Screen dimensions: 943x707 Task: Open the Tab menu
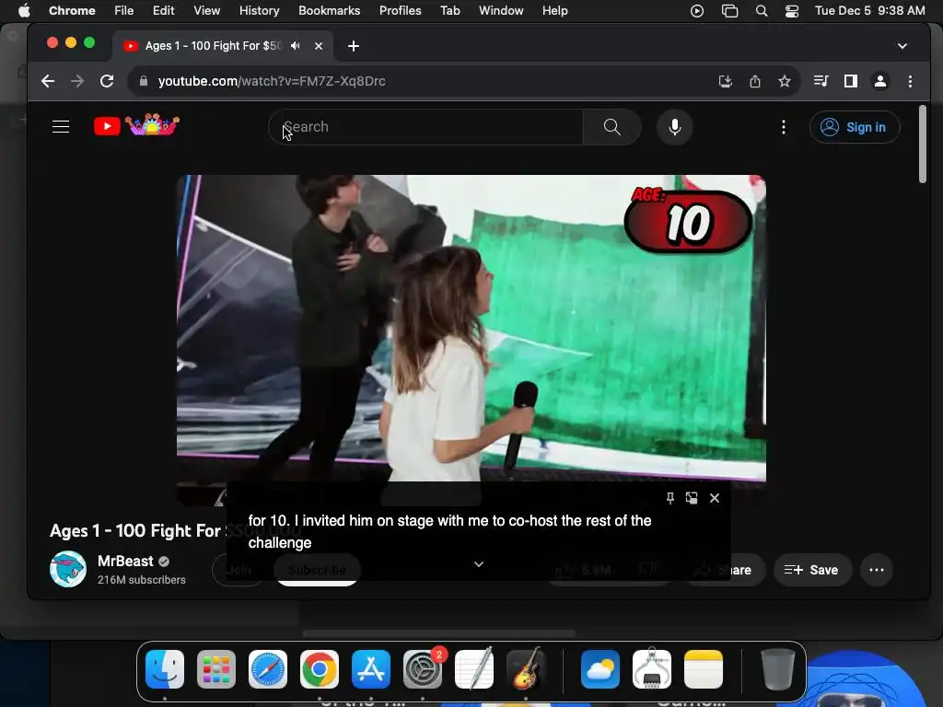pos(449,11)
